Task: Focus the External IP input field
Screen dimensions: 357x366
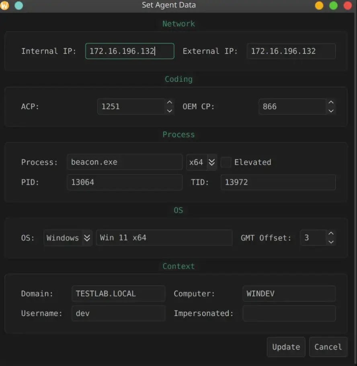Action: 291,51
